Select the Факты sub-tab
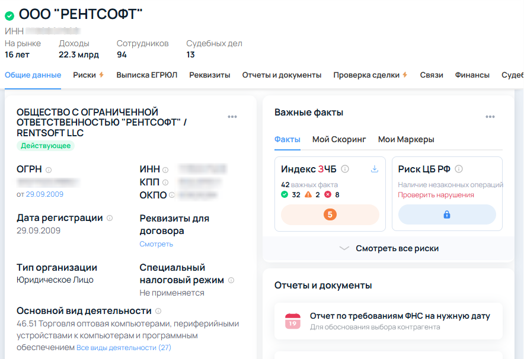This screenshot has height=359, width=524. point(287,139)
